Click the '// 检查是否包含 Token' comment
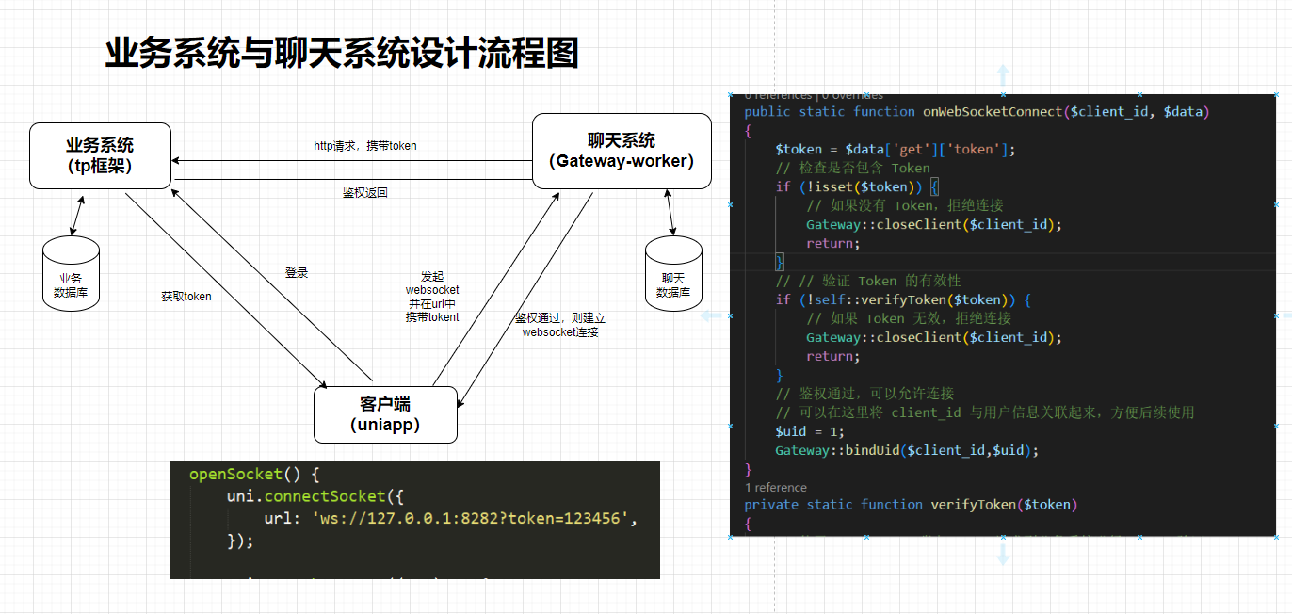 (x=852, y=168)
